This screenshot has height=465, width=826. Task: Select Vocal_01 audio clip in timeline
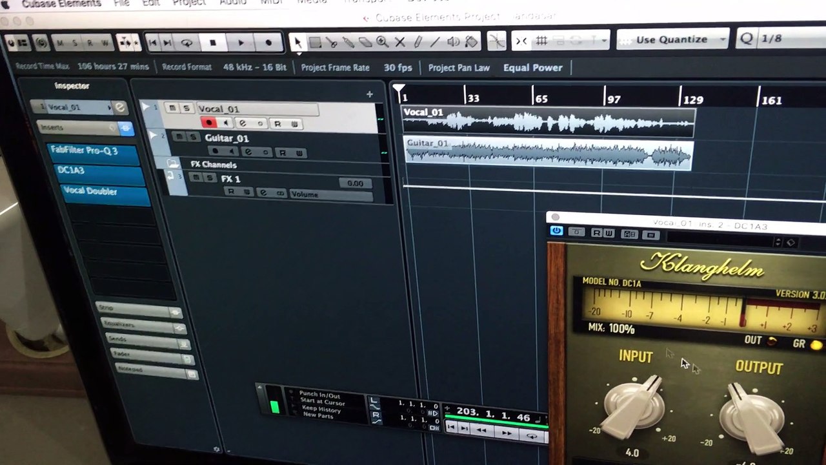549,121
